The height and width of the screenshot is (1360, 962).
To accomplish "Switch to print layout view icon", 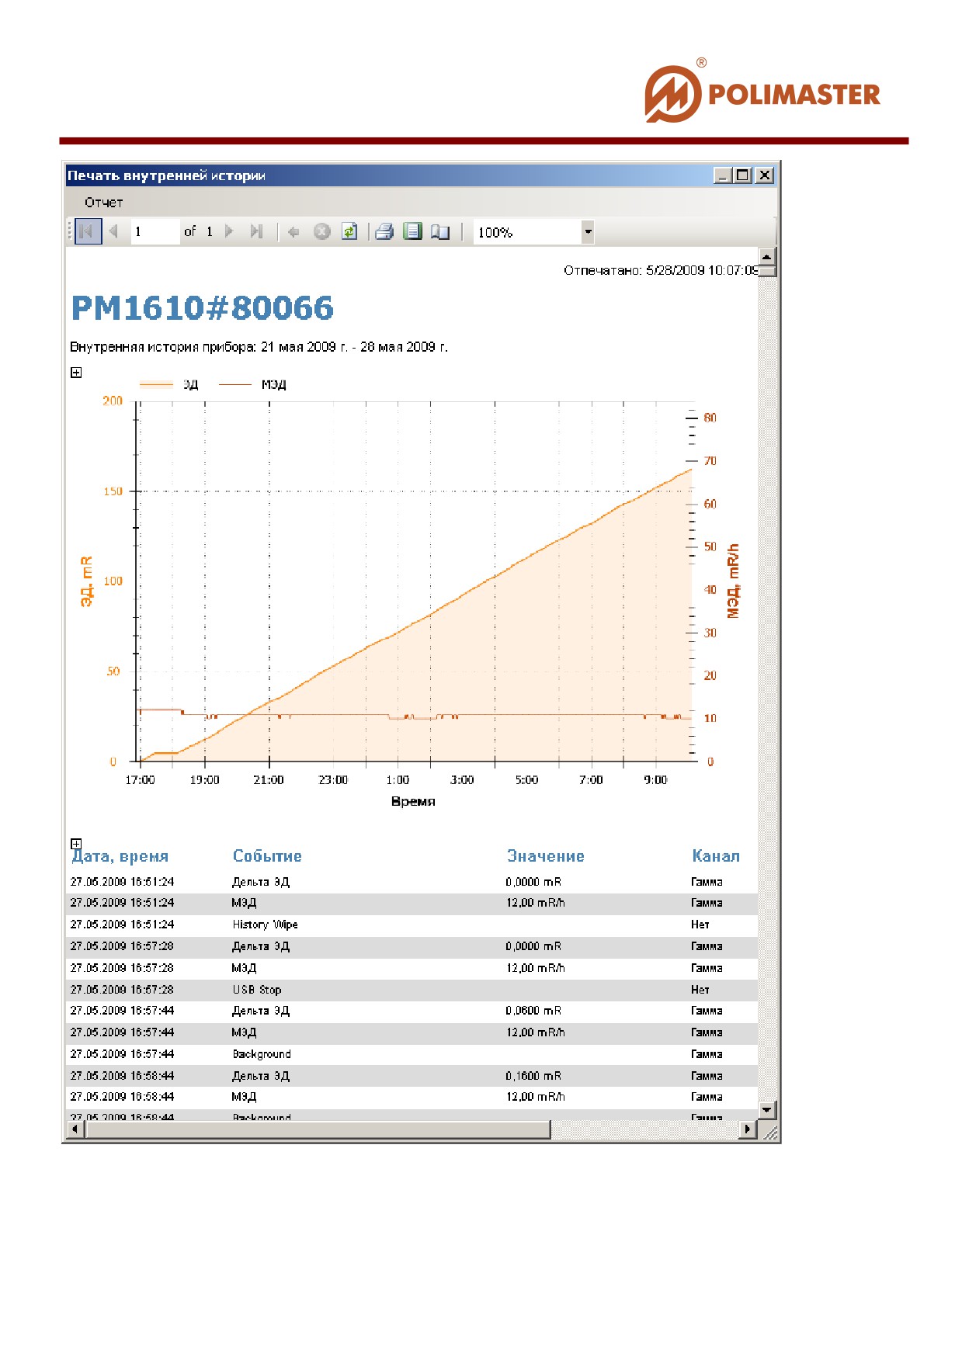I will [x=412, y=231].
